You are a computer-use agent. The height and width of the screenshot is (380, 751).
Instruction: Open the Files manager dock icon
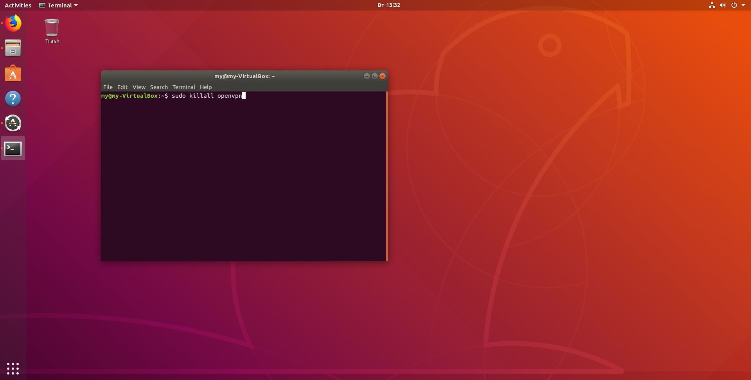click(x=13, y=48)
